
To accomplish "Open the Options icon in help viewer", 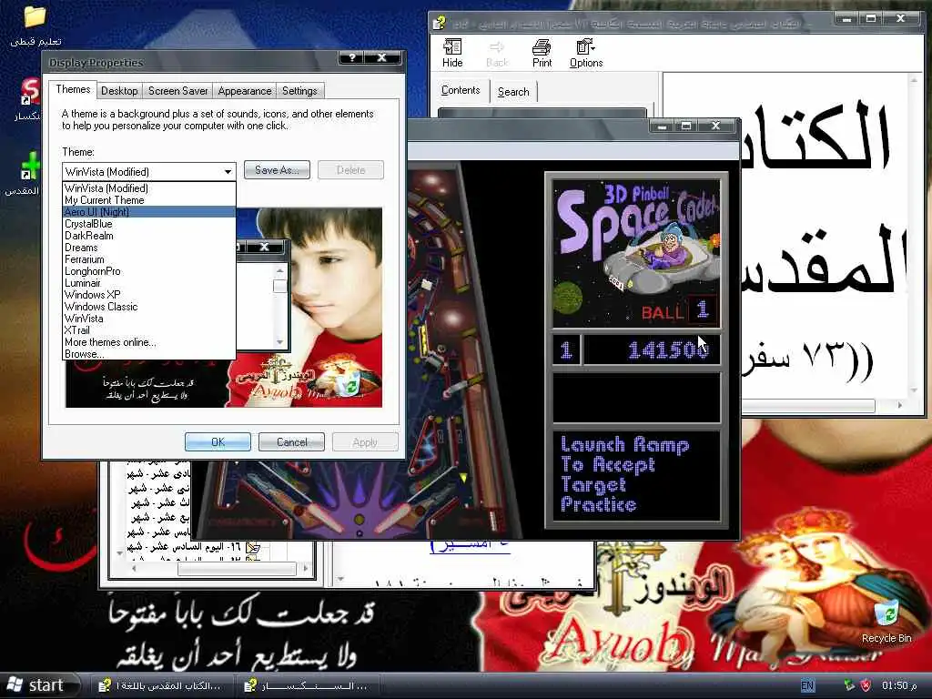I will click(x=586, y=53).
